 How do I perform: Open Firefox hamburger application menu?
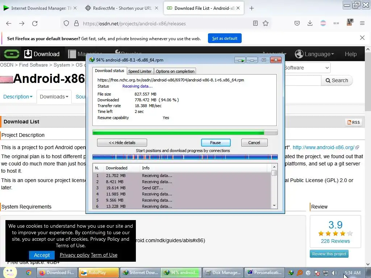(362, 23)
